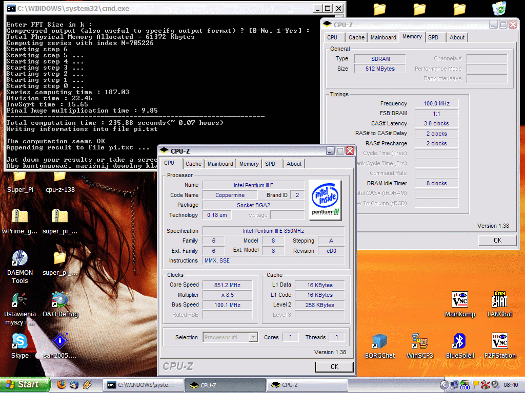Viewport: 525px width, 393px height.
Task: Click the cmd.exe title bar icon
Action: (x=11, y=8)
